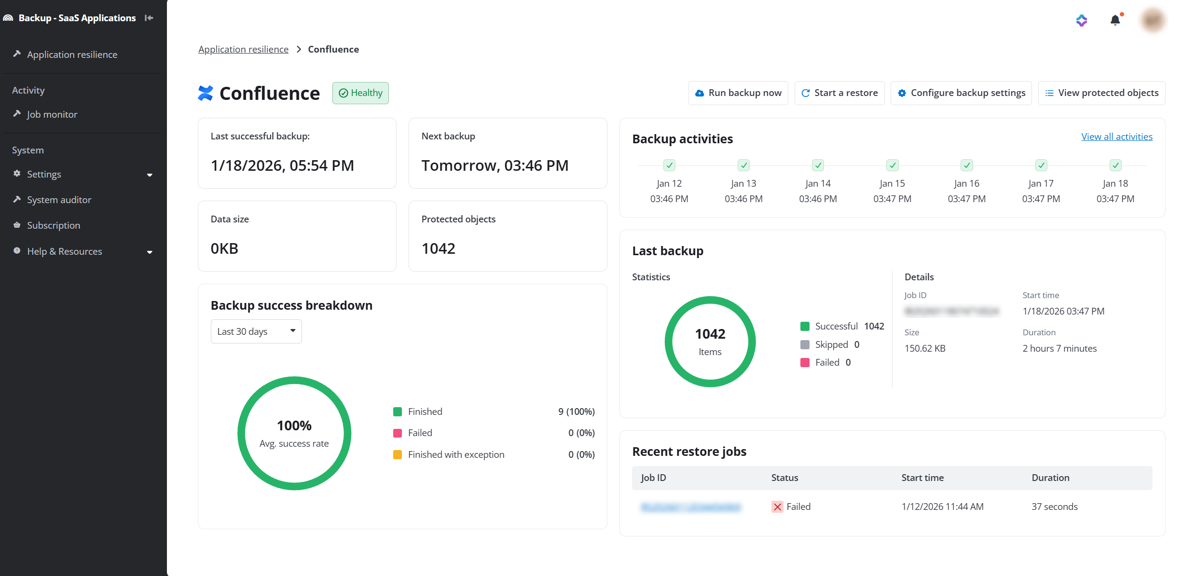
Task: Collapse the sidebar with the arrow icon
Action: coord(149,18)
